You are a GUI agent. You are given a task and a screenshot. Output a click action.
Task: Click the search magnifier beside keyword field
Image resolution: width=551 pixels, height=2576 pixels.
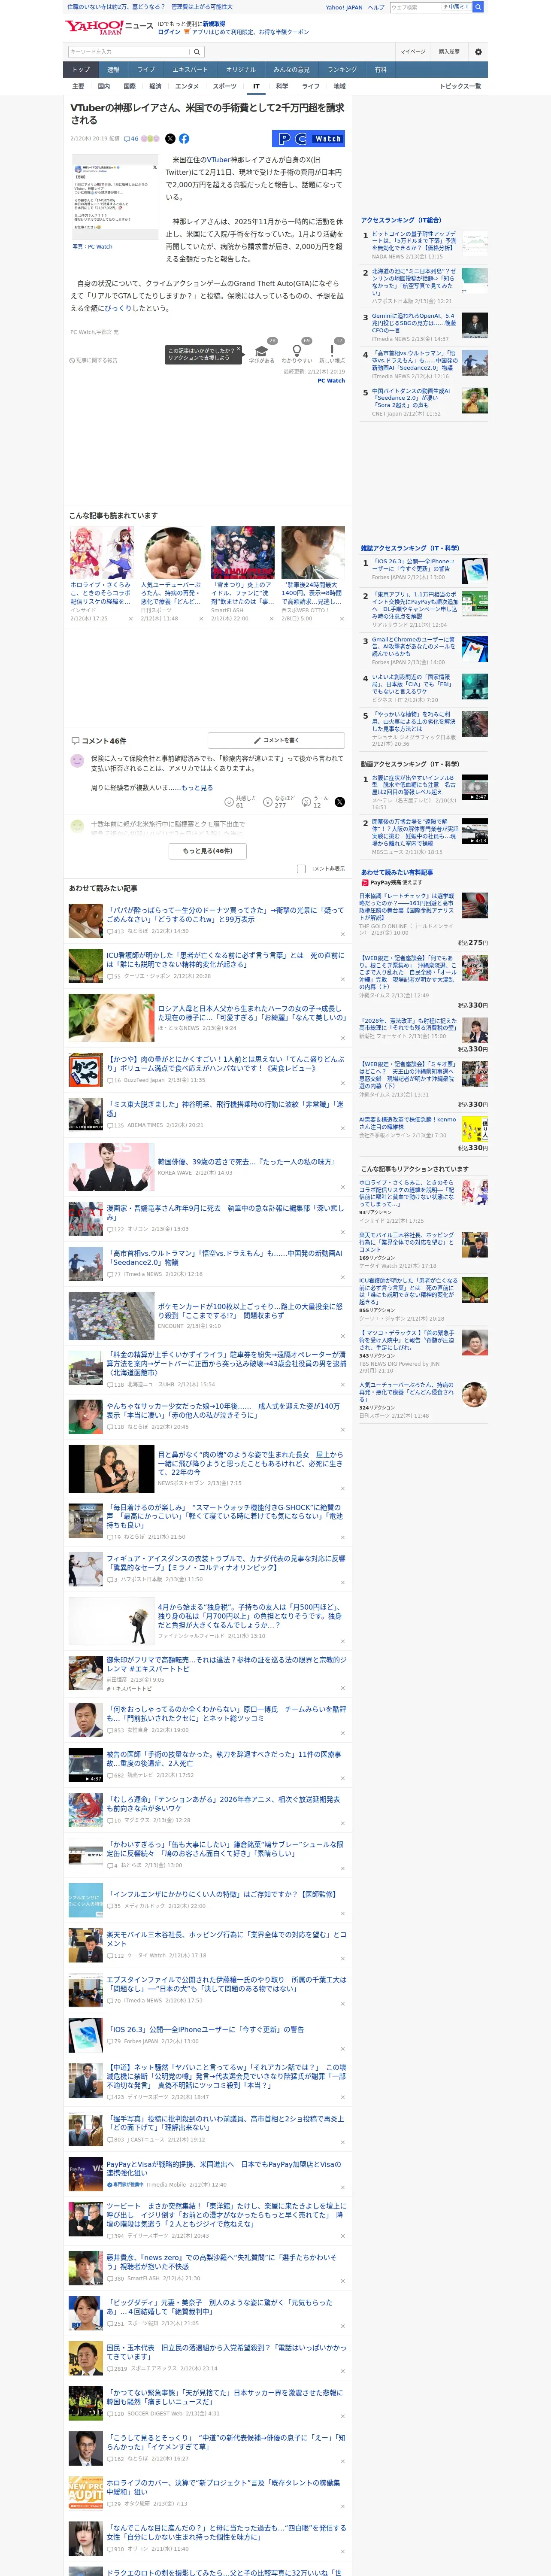click(x=197, y=52)
